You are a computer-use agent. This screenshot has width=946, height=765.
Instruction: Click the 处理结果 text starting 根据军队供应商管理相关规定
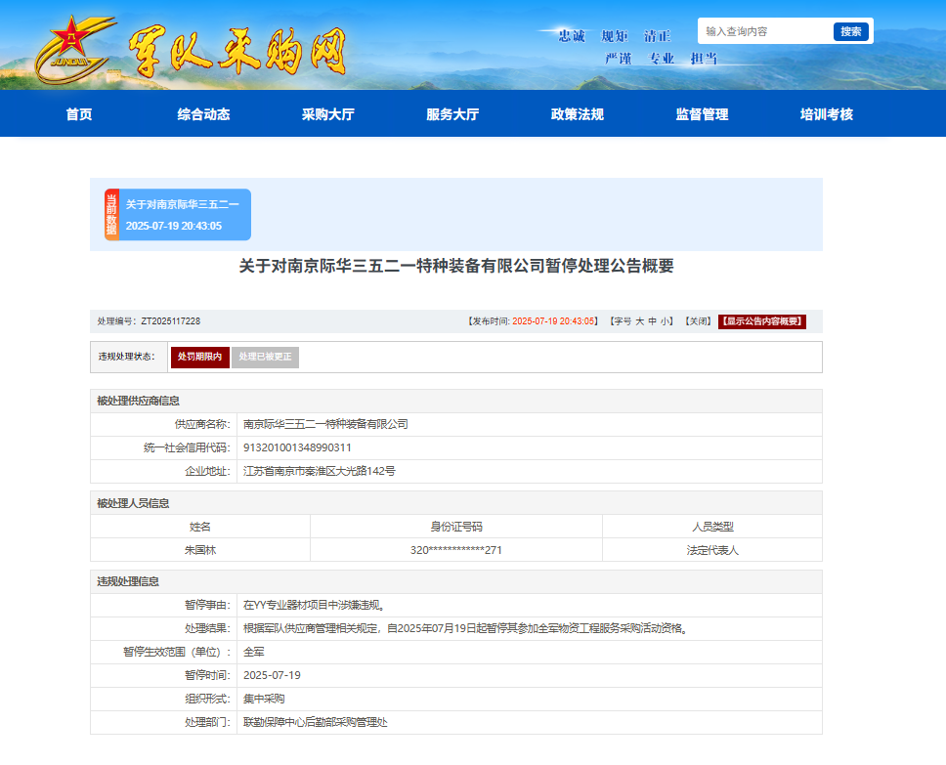click(466, 628)
